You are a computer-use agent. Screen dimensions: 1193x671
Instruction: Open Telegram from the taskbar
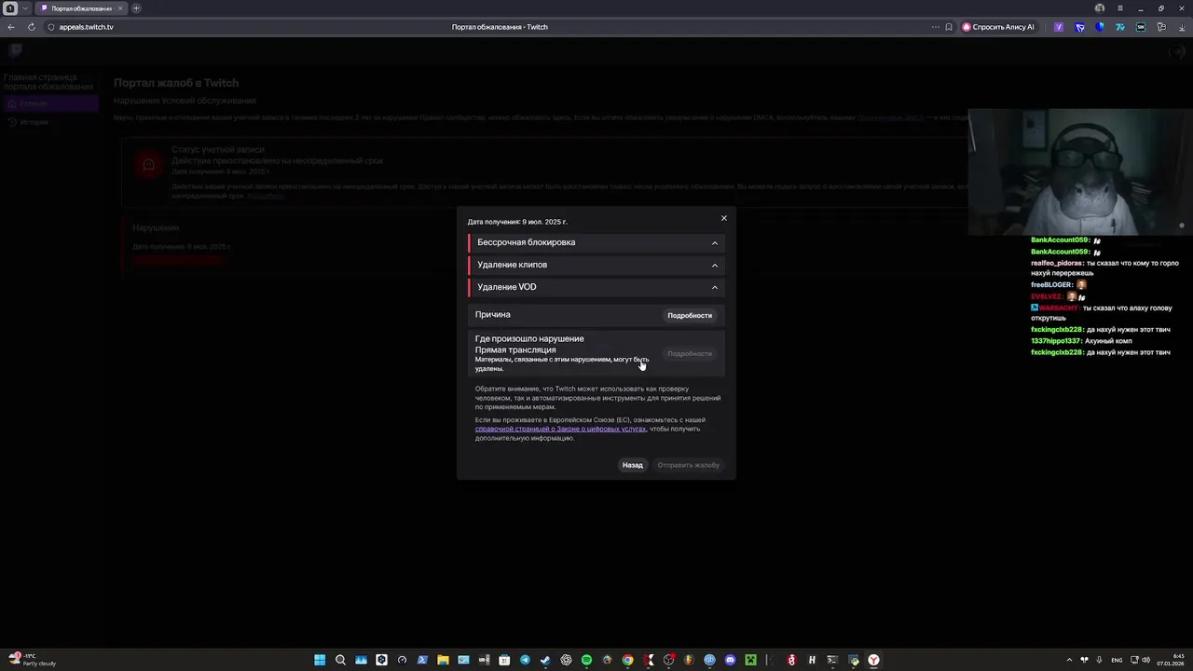click(x=525, y=660)
